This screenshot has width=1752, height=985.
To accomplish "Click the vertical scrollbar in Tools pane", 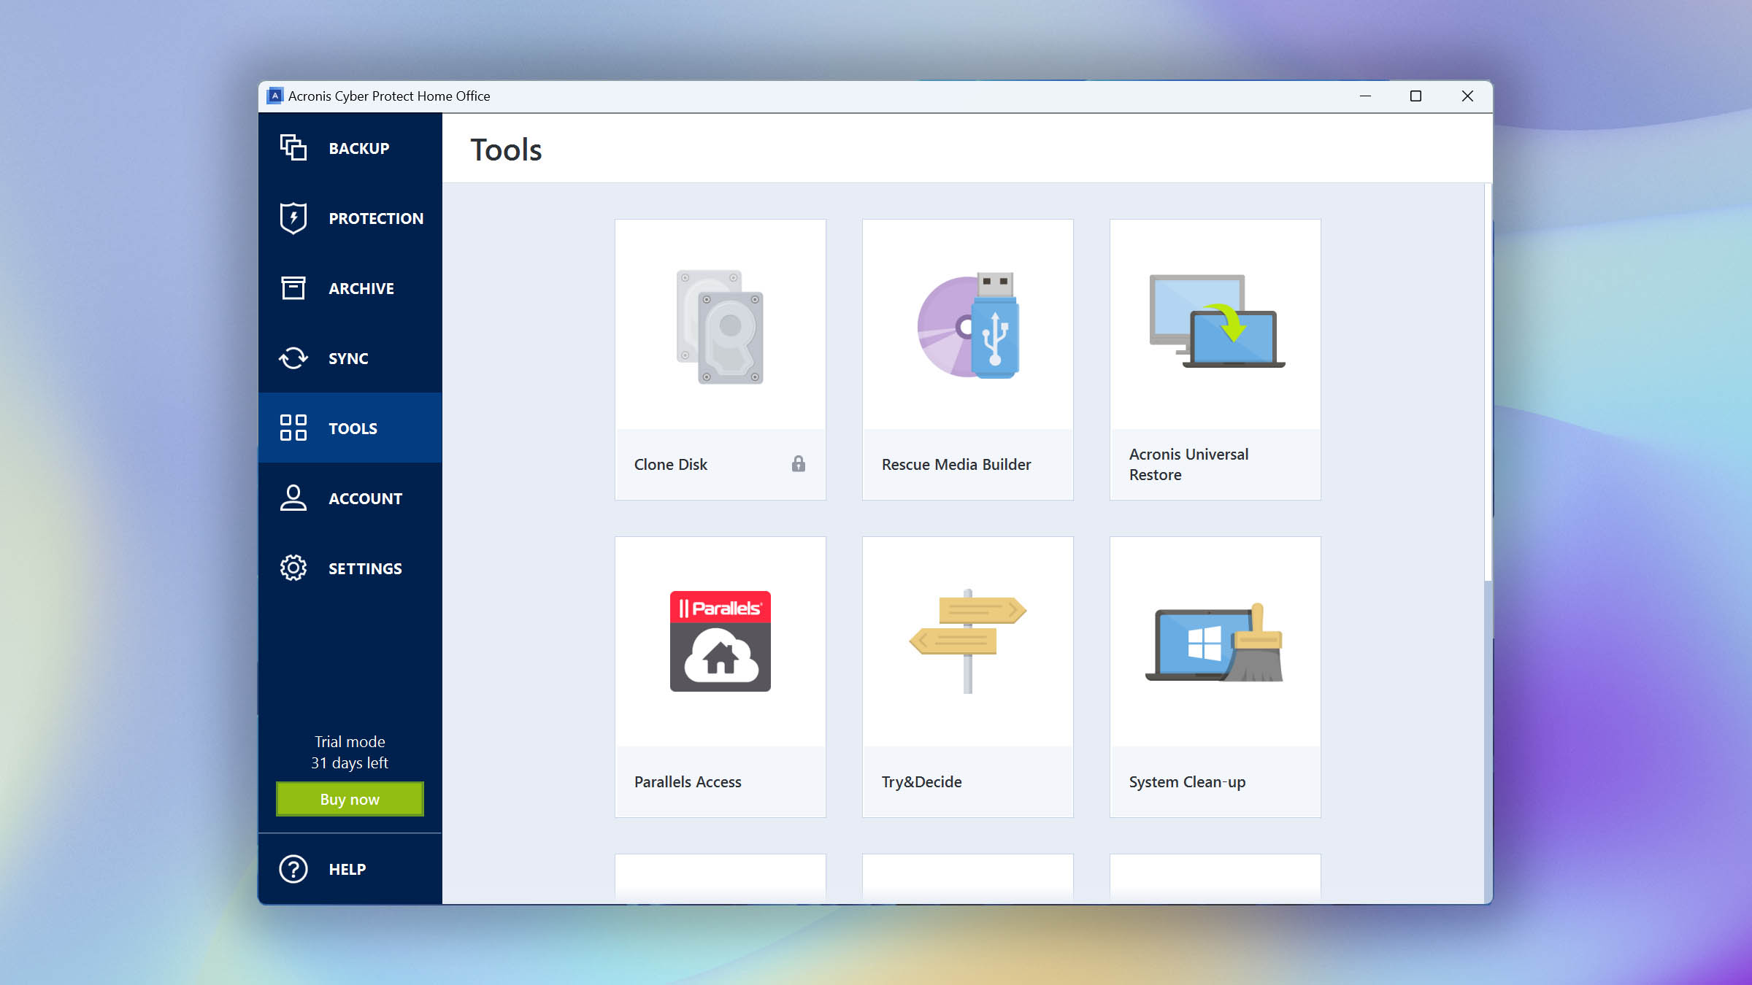I will pos(1488,383).
